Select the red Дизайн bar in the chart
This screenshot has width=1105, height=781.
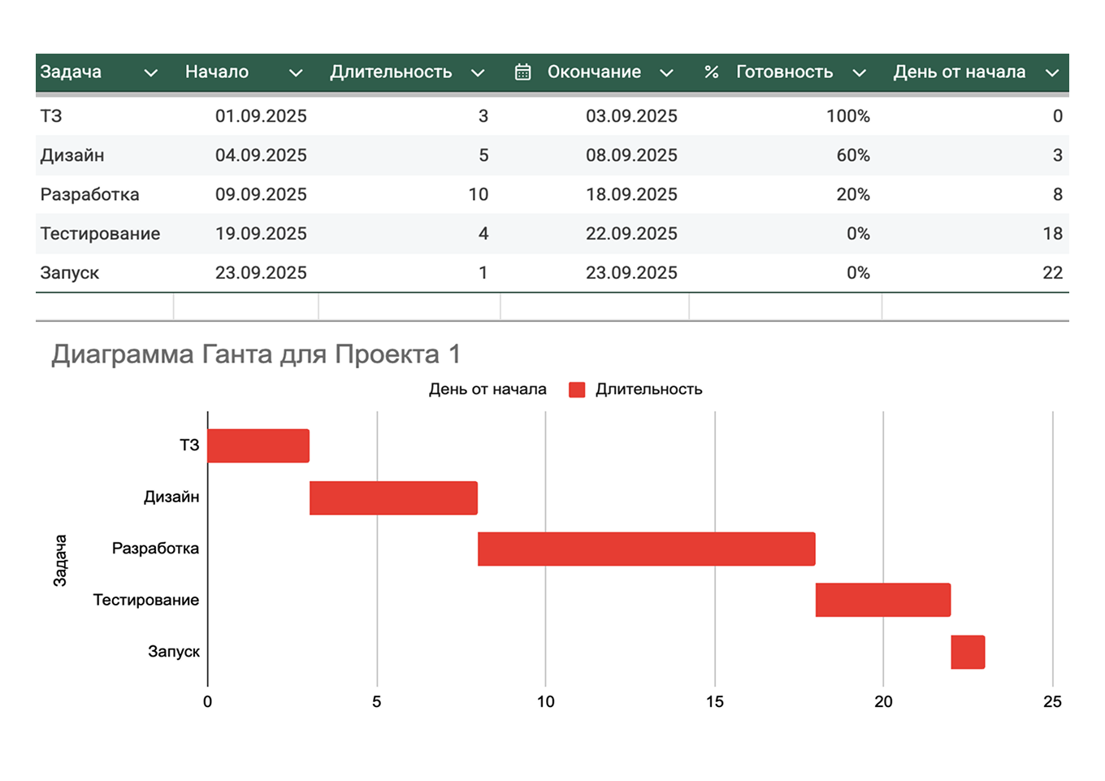393,498
